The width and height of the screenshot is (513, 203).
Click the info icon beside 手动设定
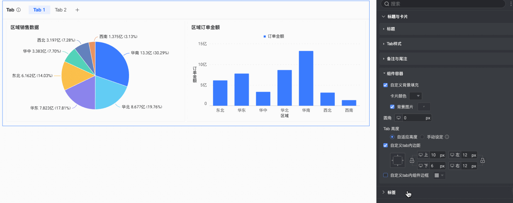[x=447, y=137]
